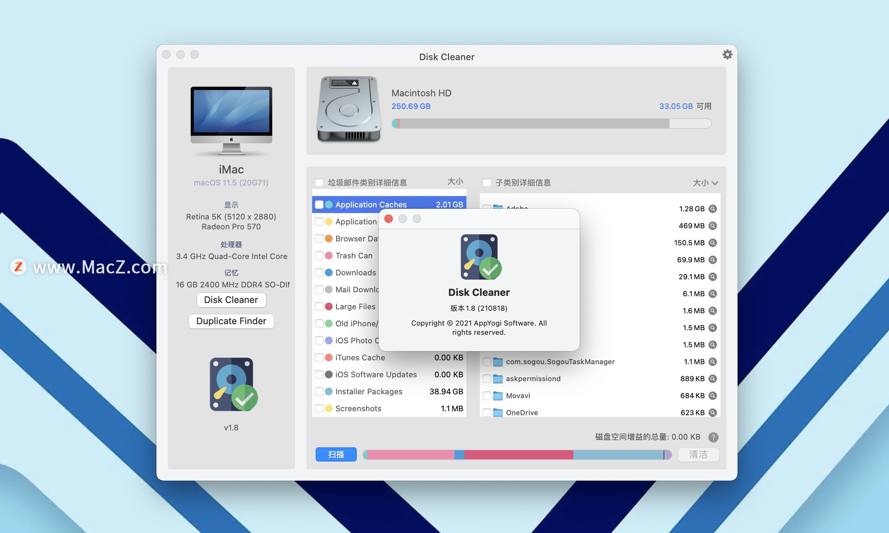Check the Installer Packages checkbox
The height and width of the screenshot is (533, 889).
[319, 392]
